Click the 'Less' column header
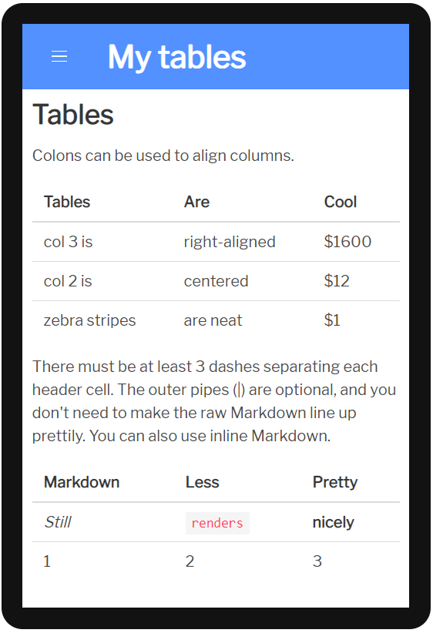The width and height of the screenshot is (433, 633). point(203,482)
